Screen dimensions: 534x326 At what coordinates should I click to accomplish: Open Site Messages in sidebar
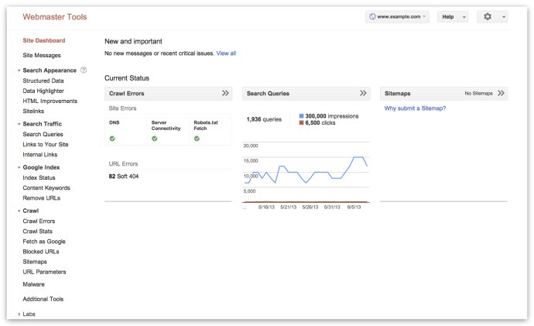point(42,55)
